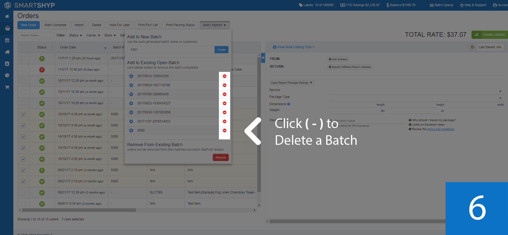Screen dimensions: 508x235
Task: Collapse the bulk edit panel arrow icon
Action: tap(263, 58)
